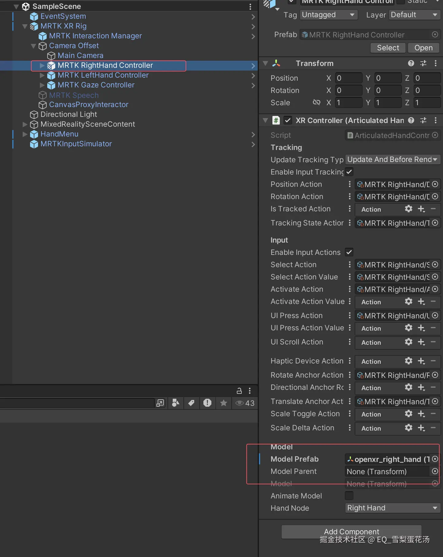Open static options dropdown arrow
Image resolution: width=443 pixels, height=557 pixels.
[x=437, y=2]
